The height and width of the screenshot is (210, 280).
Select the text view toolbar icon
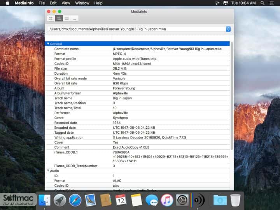[x=66, y=18]
